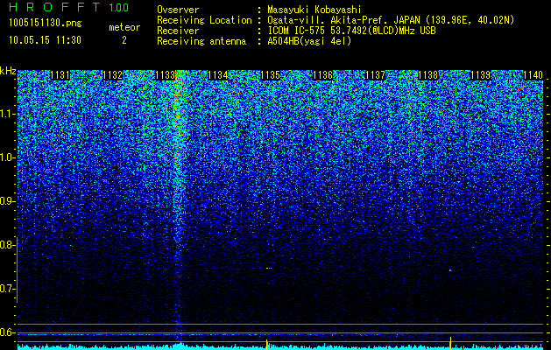The width and height of the screenshot is (551, 350).
Task: Click the Receiving Location label
Action: [204, 20]
